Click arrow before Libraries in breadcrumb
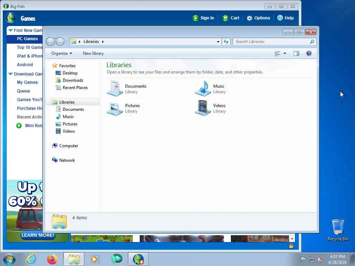The image size is (355, 266). 79,42
